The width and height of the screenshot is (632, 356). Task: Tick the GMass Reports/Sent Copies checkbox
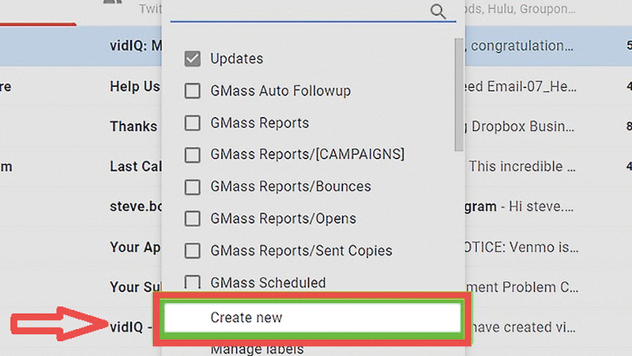coord(192,251)
